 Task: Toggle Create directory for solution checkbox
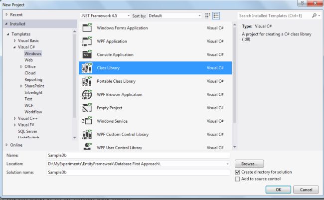(237, 172)
